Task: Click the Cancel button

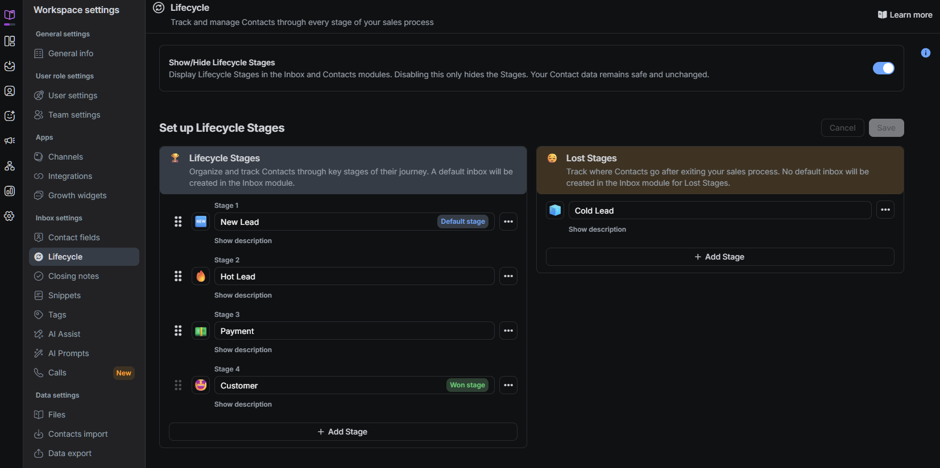Action: pos(842,128)
